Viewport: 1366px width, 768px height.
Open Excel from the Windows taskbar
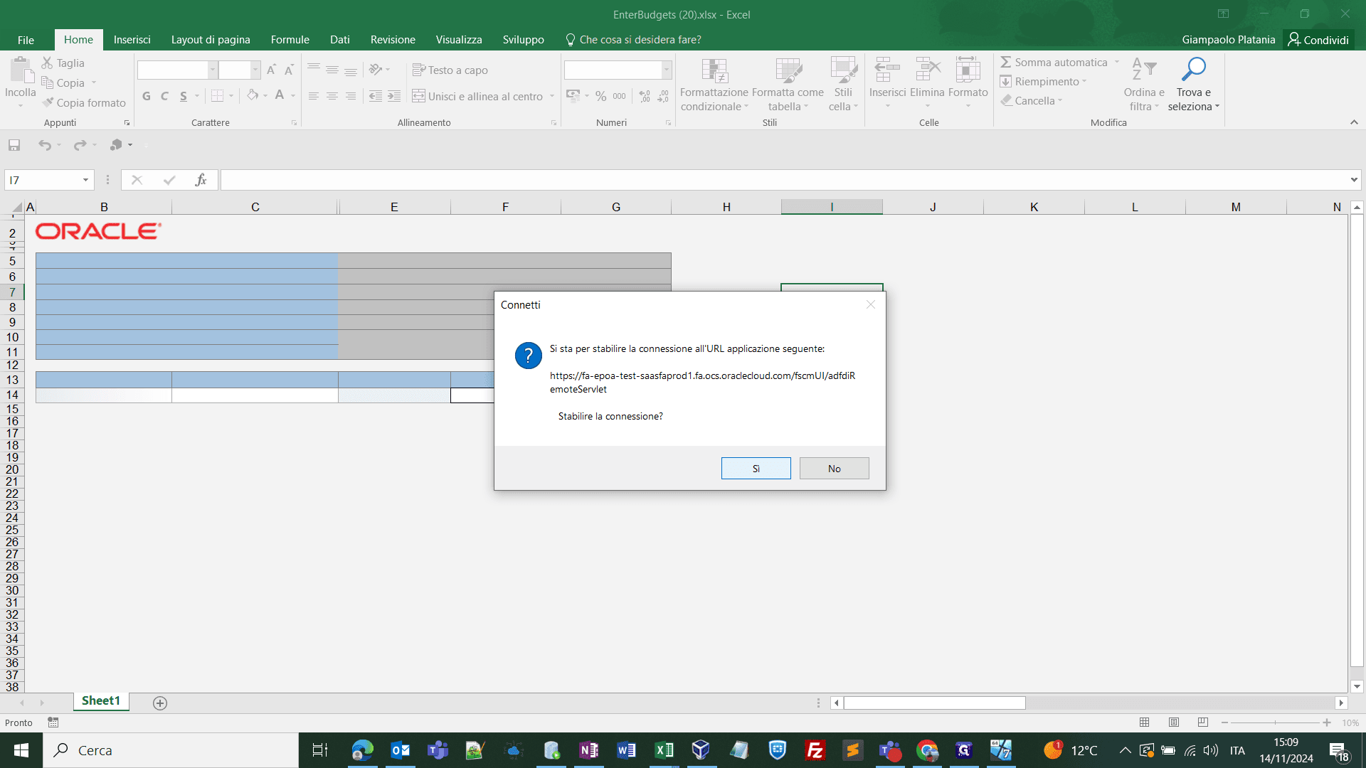(x=664, y=750)
